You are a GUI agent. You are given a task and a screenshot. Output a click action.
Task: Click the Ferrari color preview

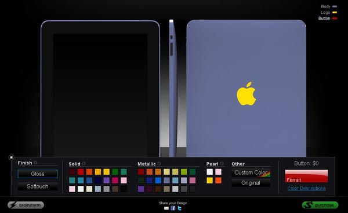tap(306, 176)
